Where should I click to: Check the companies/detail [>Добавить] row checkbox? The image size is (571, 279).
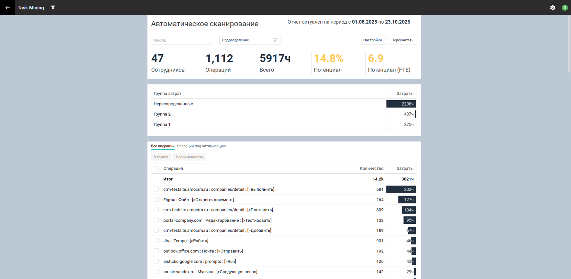click(x=156, y=231)
